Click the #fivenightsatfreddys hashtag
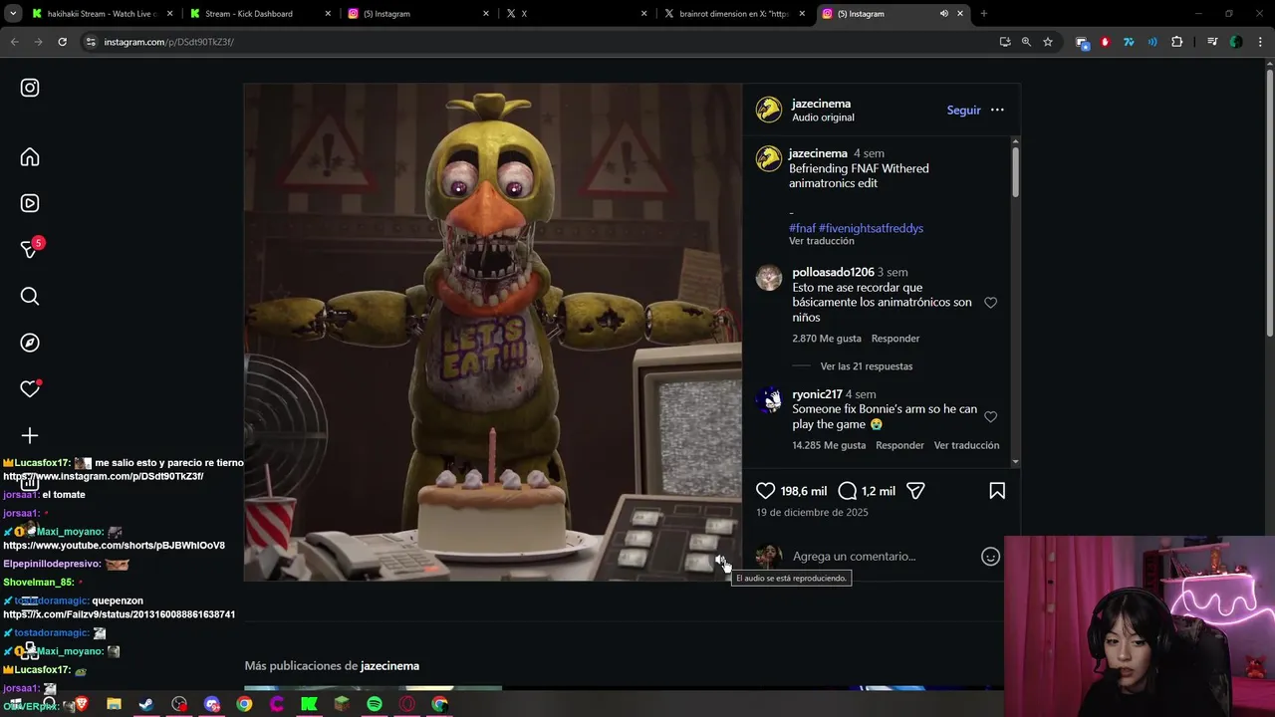 (x=871, y=228)
